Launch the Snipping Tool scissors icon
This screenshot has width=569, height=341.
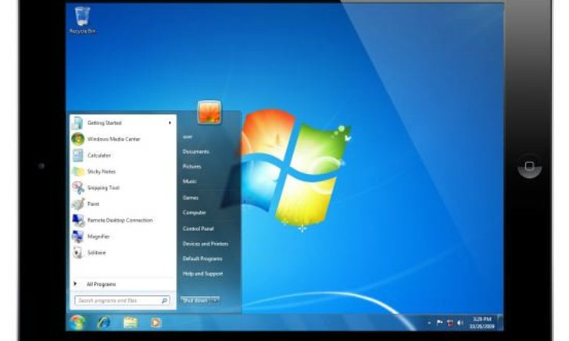point(77,188)
